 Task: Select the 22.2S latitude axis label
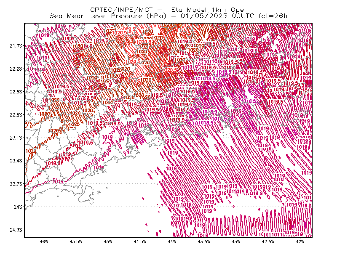coord(16,69)
